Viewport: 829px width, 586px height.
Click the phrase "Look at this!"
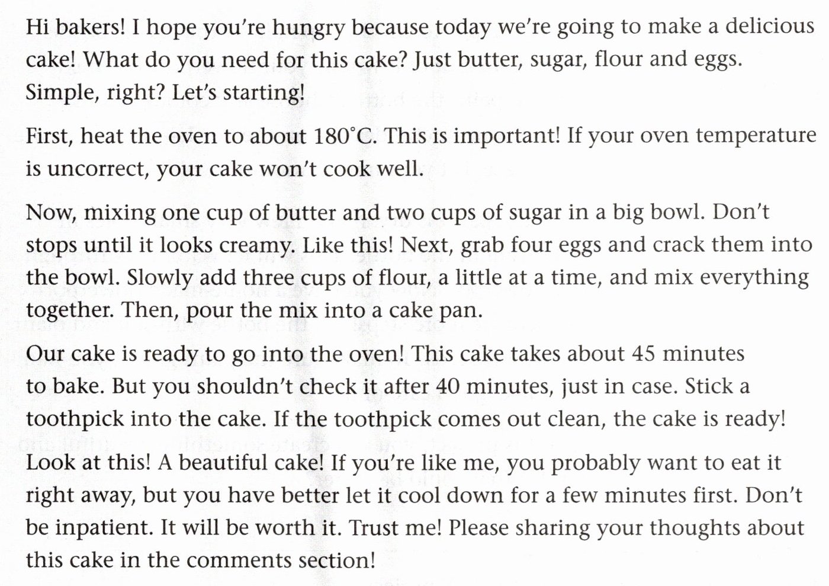(88, 463)
